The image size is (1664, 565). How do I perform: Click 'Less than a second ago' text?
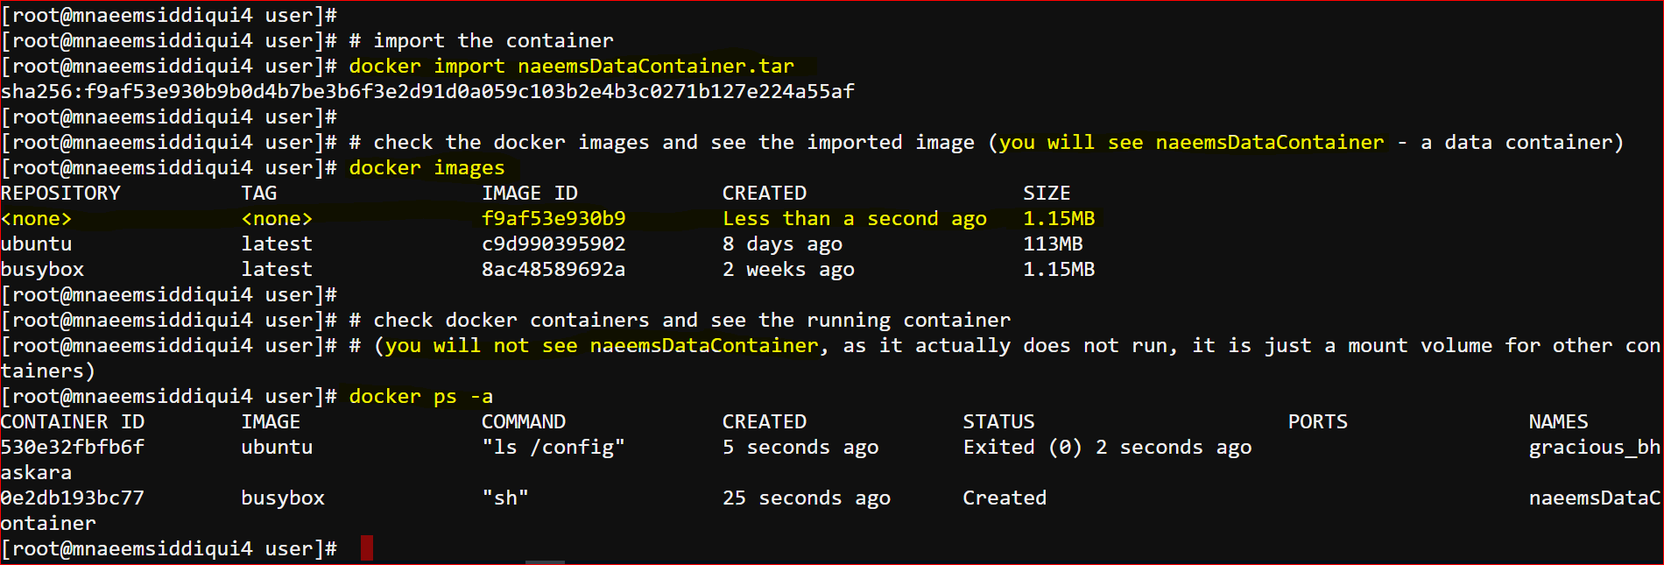(855, 219)
